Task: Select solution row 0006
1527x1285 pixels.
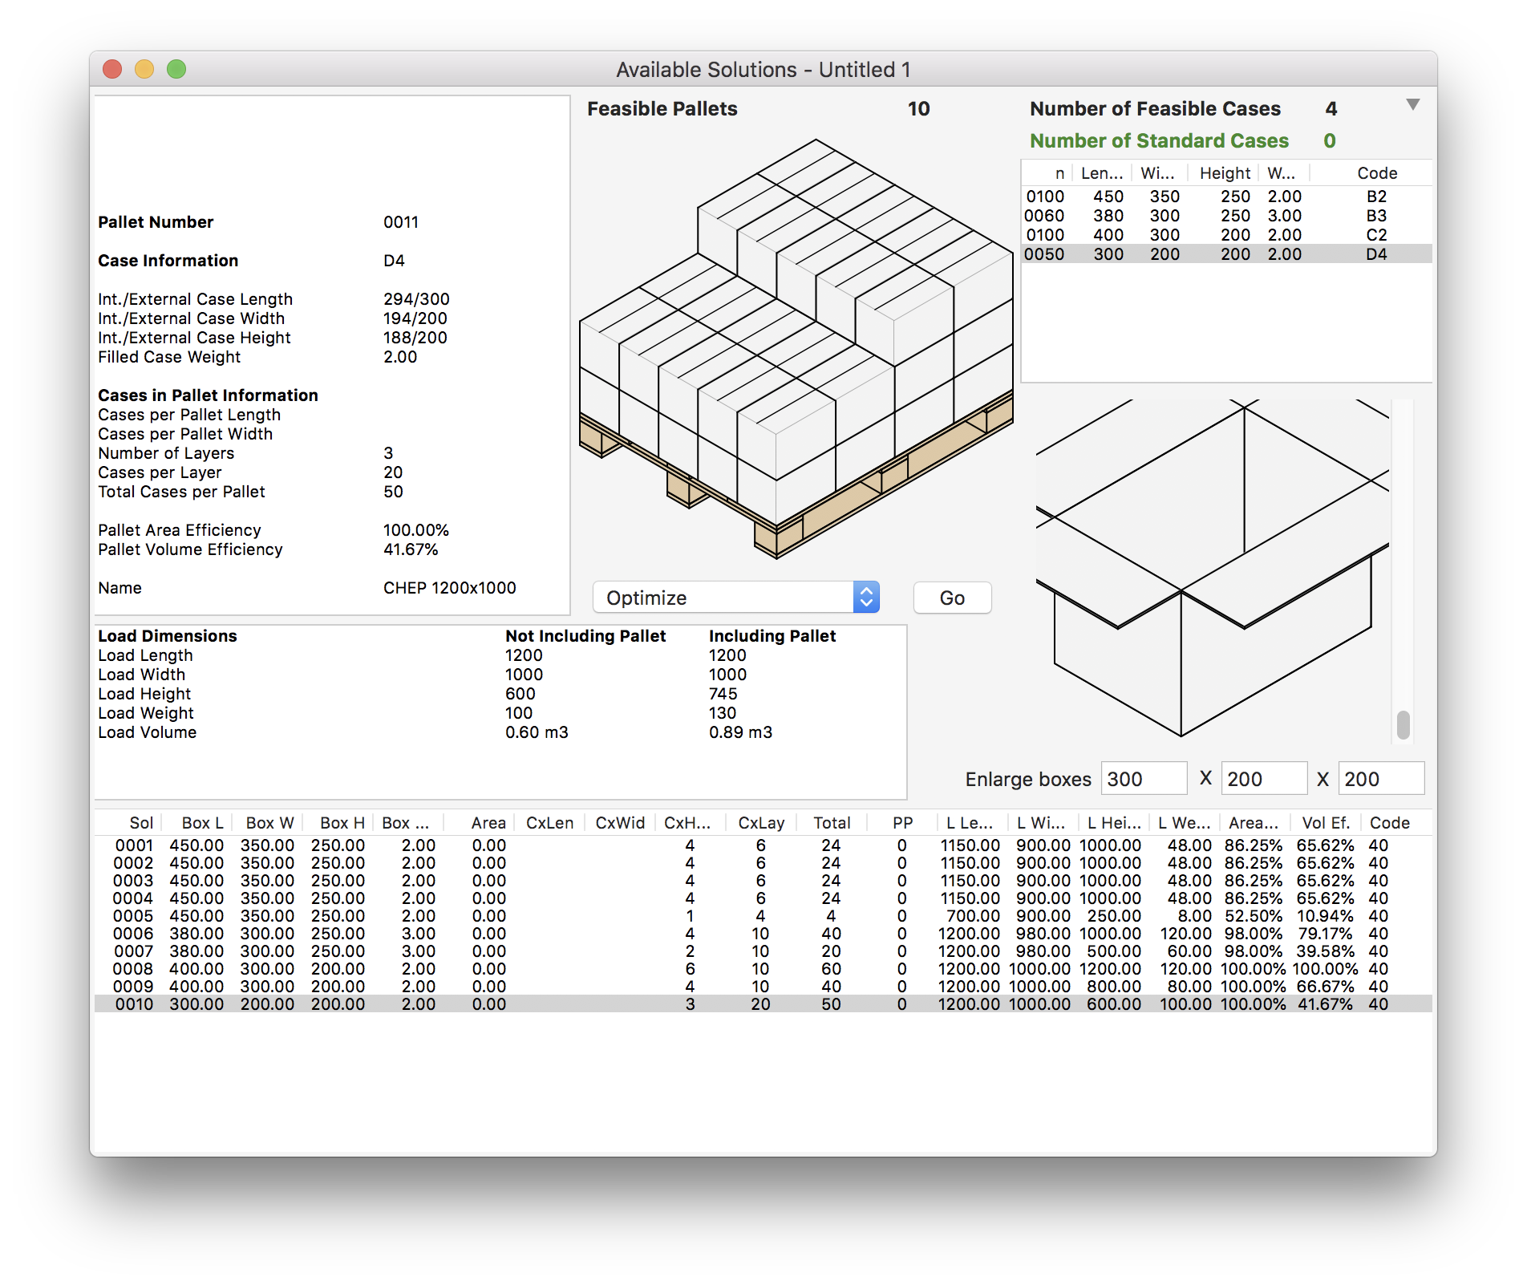Action: point(763,934)
